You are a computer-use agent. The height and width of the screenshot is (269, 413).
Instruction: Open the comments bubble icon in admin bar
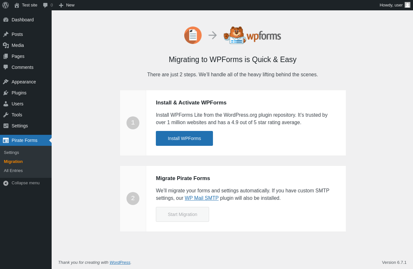coord(45,5)
